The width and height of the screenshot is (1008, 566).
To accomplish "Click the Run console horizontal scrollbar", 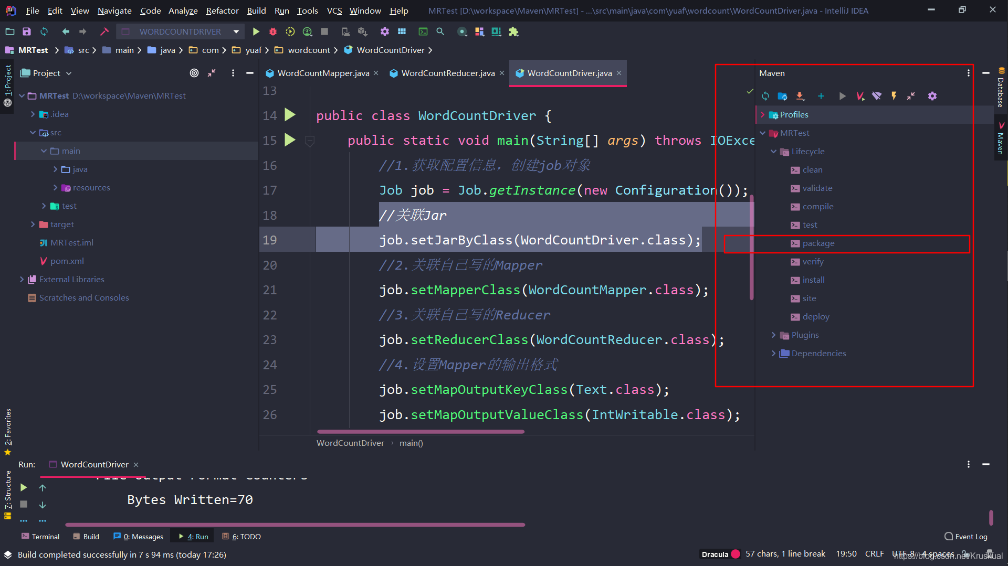I will point(295,524).
